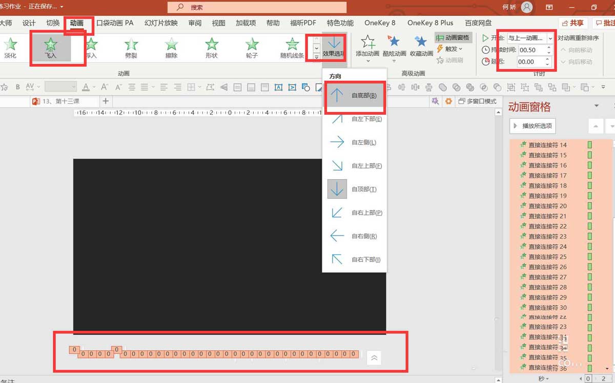This screenshot has width=615, height=383.
Task: Click the plus button to add new document tab
Action: click(106, 101)
